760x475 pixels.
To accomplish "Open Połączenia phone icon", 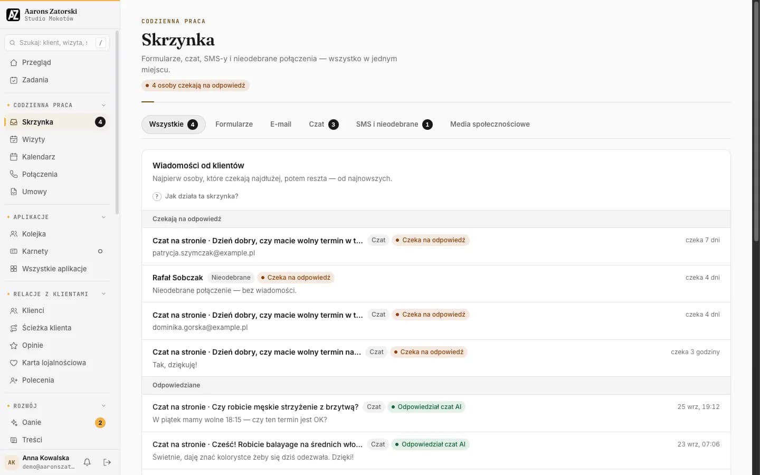I will coord(14,174).
